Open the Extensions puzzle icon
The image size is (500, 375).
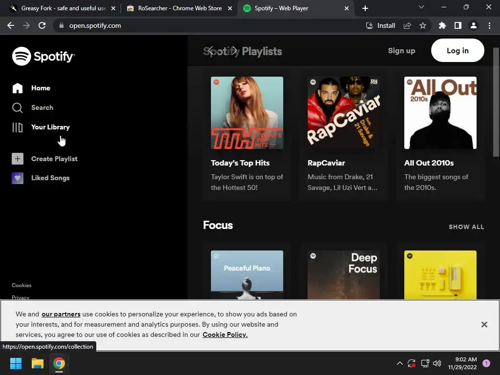pos(442,25)
